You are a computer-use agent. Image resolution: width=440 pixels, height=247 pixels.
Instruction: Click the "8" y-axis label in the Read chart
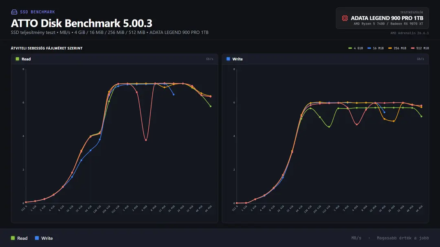23,69
